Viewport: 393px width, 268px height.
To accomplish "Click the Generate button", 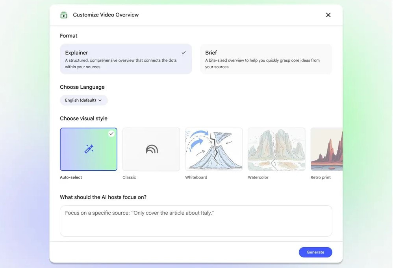I will pos(315,252).
